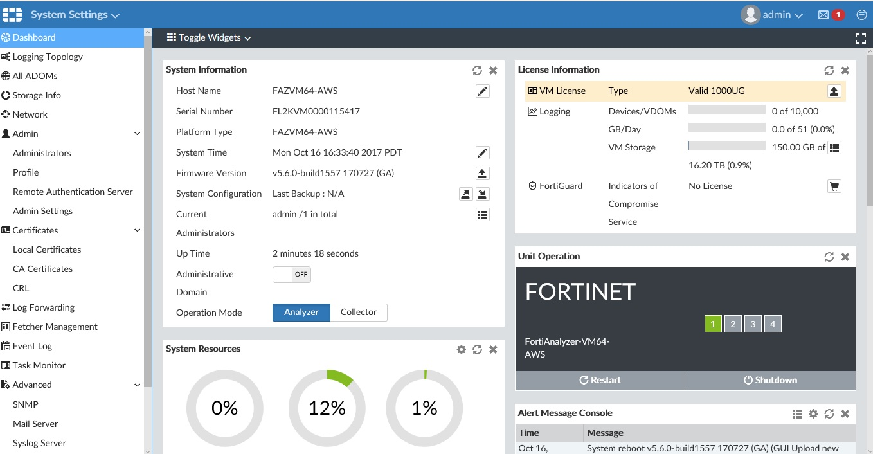This screenshot has height=454, width=873.
Task: Click the Restart button
Action: (x=600, y=380)
